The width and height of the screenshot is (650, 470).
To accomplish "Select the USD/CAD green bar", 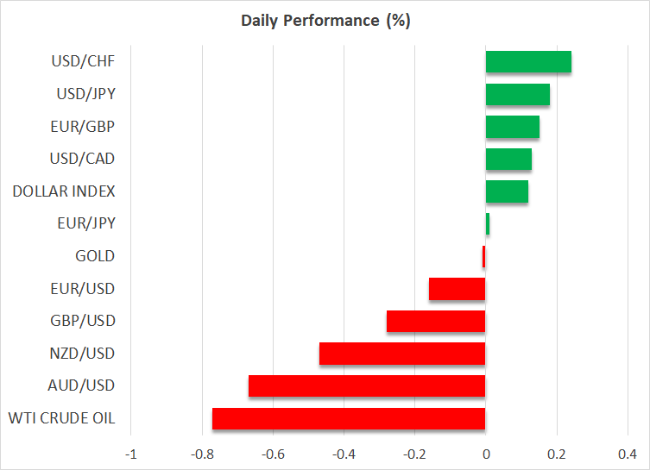I will [508, 159].
